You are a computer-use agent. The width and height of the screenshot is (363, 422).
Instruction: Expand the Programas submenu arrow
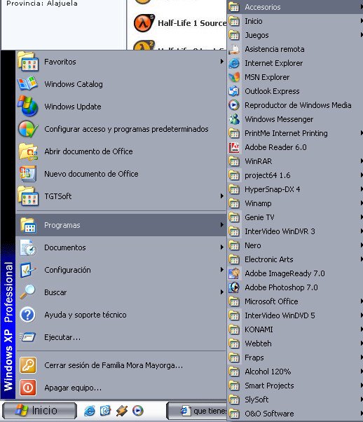(221, 225)
